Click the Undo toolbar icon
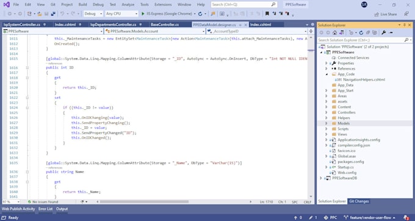Viewport: 415px width, 221px height. 62,14
